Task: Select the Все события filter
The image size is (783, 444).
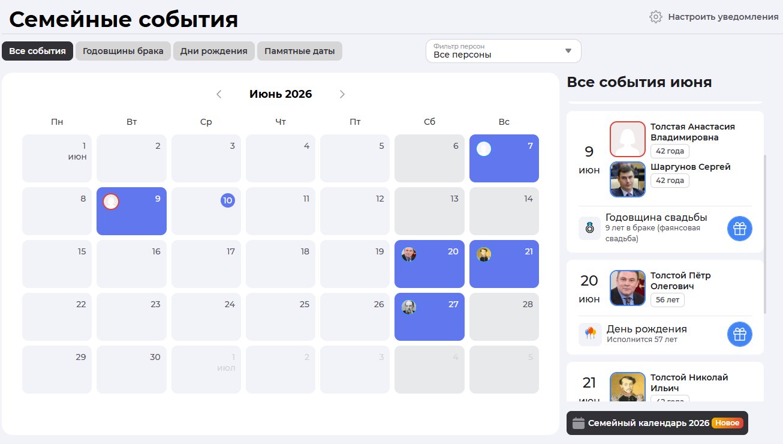Action: [x=37, y=51]
